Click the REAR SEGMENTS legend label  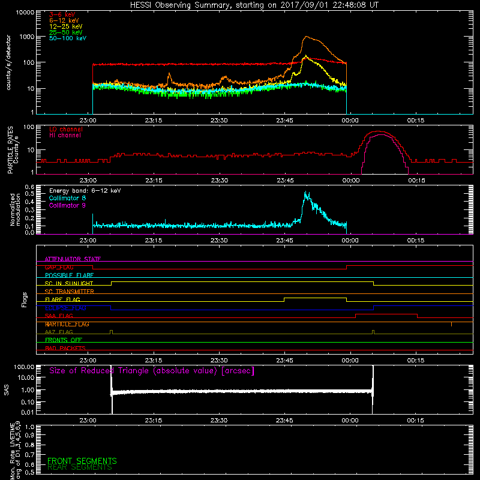tap(80, 467)
